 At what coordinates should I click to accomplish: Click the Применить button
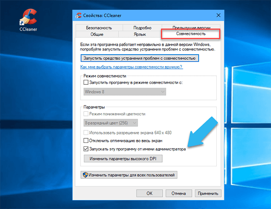point(208,193)
